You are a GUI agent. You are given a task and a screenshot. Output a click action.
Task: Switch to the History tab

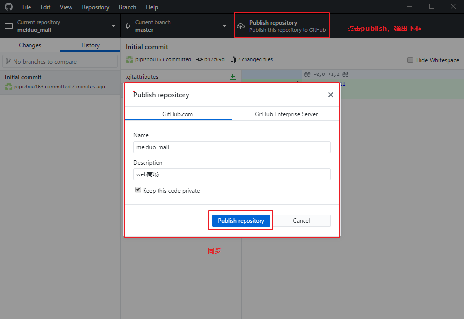90,45
